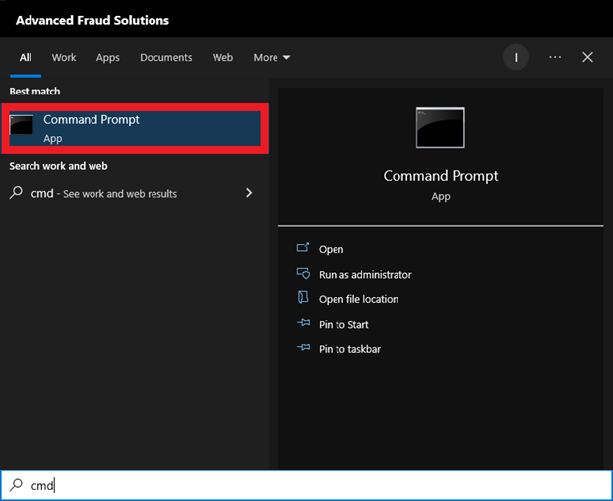613x501 pixels.
Task: Click the search box containing 'cmd'
Action: pos(307,485)
